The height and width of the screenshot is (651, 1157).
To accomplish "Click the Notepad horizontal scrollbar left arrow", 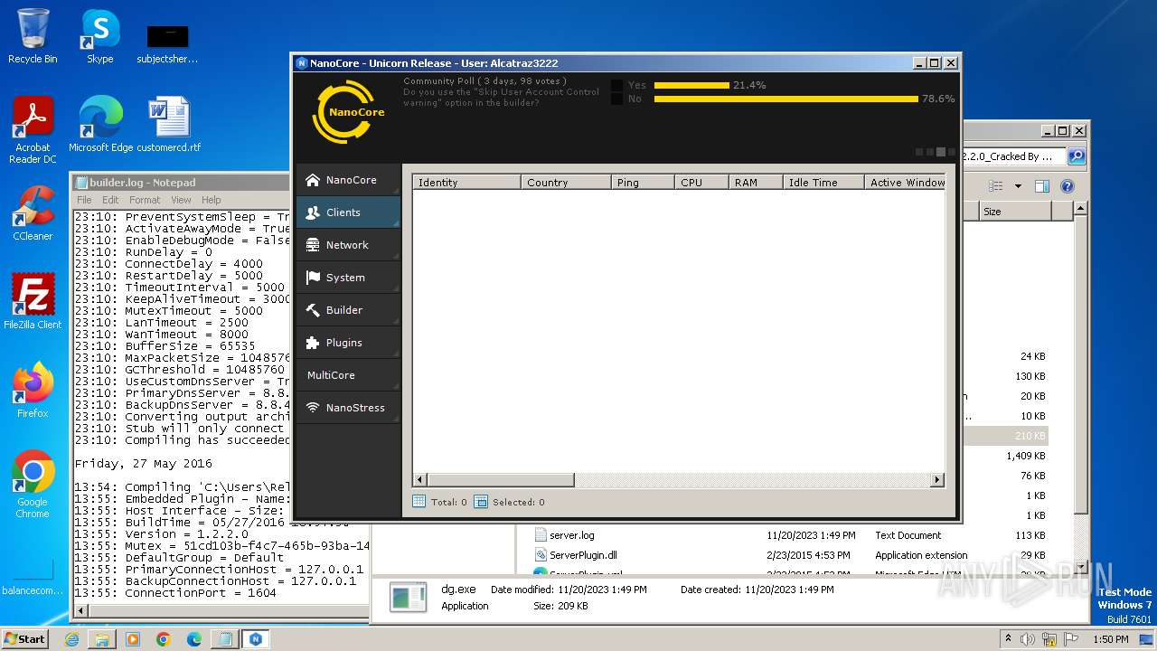I will [x=81, y=611].
